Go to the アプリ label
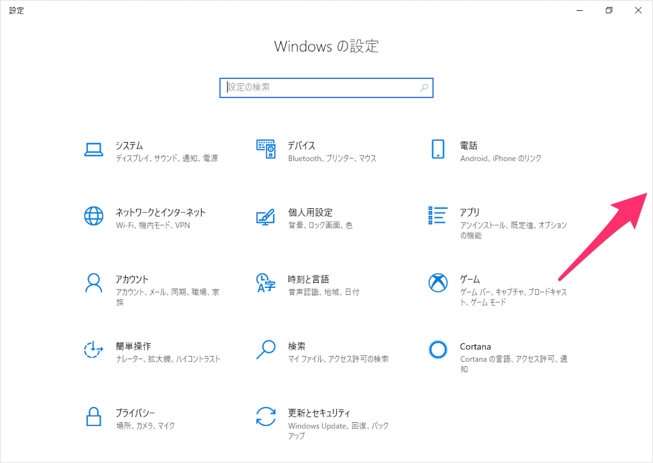Viewport: 653px width, 463px height. point(470,212)
